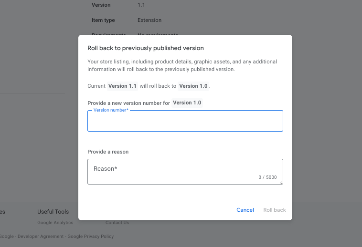This screenshot has height=247, width=362.
Task: Open the Google Privacy Policy link
Action: [90, 237]
